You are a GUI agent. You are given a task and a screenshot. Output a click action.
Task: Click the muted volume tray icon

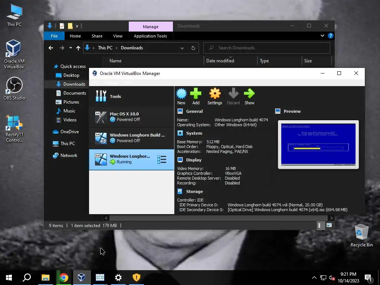(332, 278)
